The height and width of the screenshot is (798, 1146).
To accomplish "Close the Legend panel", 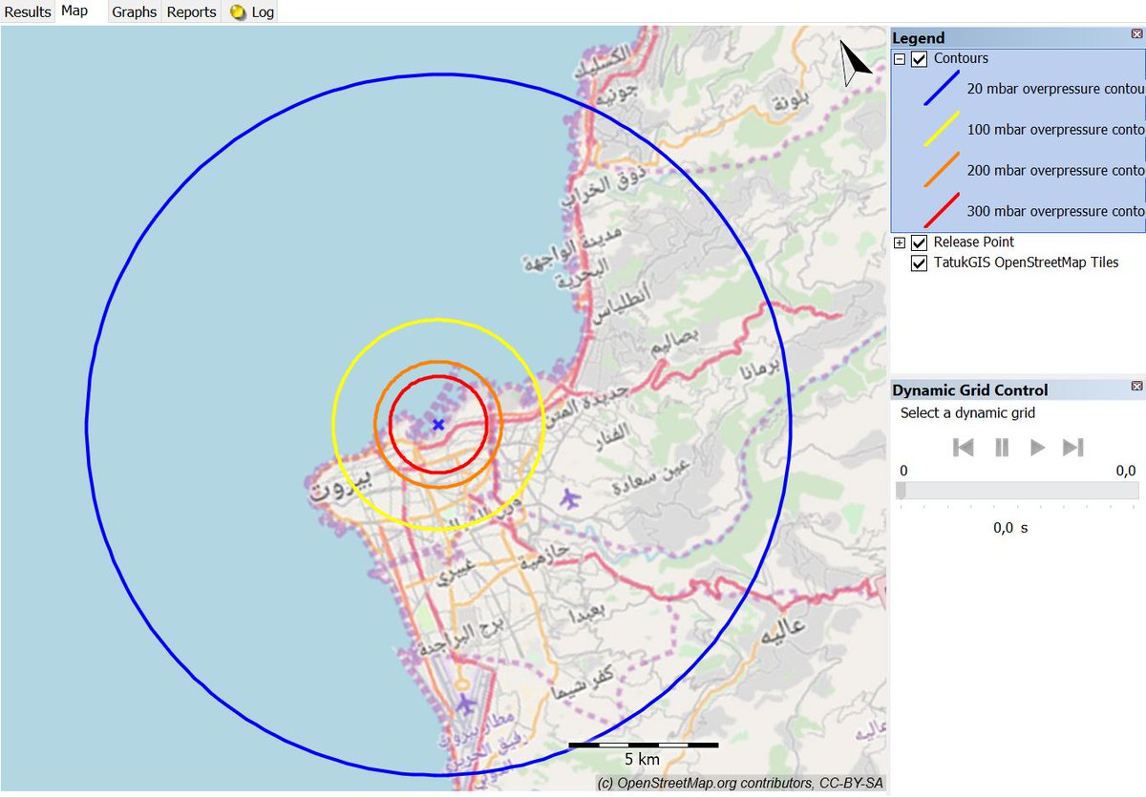I will (x=1136, y=34).
